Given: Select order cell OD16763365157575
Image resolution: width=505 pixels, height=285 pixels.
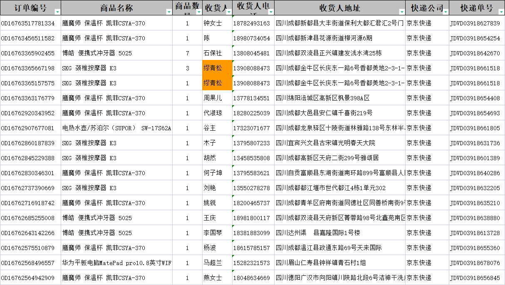Looking at the screenshot, I should 30,83.
